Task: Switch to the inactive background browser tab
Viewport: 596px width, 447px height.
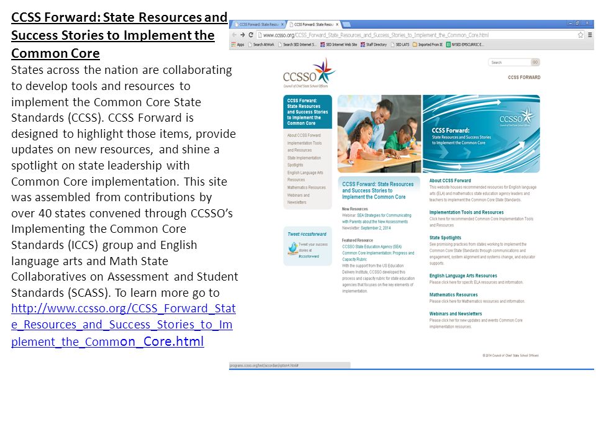Action: pos(258,24)
